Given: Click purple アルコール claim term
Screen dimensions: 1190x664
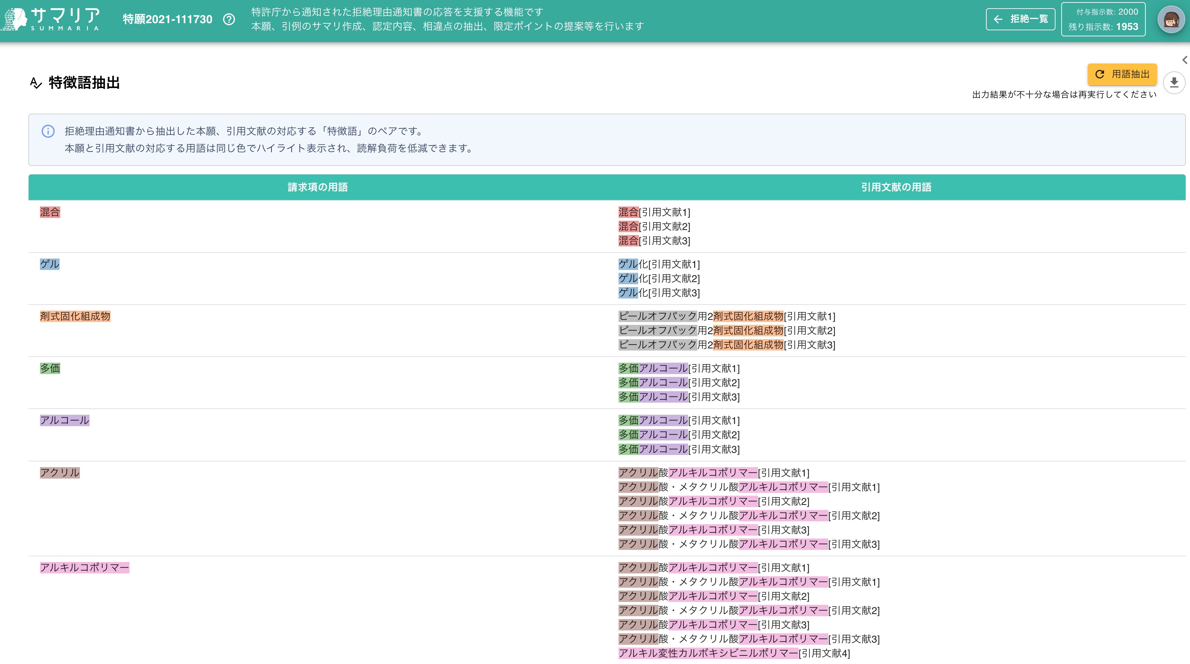Looking at the screenshot, I should [x=65, y=420].
